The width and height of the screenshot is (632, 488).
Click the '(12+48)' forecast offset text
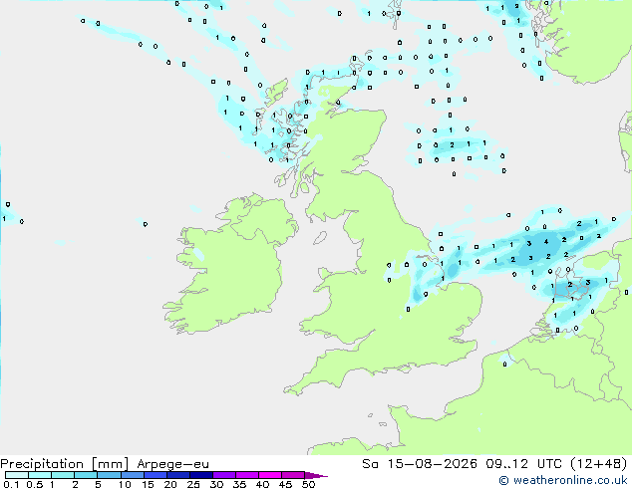click(x=598, y=464)
